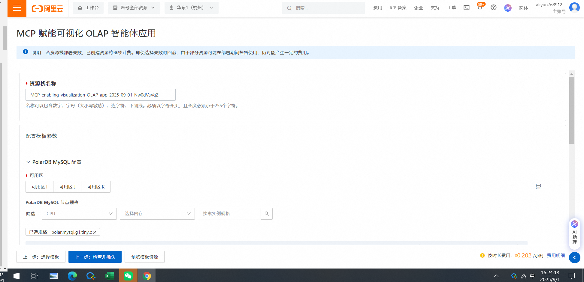Click the user avatar profile picture
This screenshot has width=584, height=282.
tap(574, 7)
